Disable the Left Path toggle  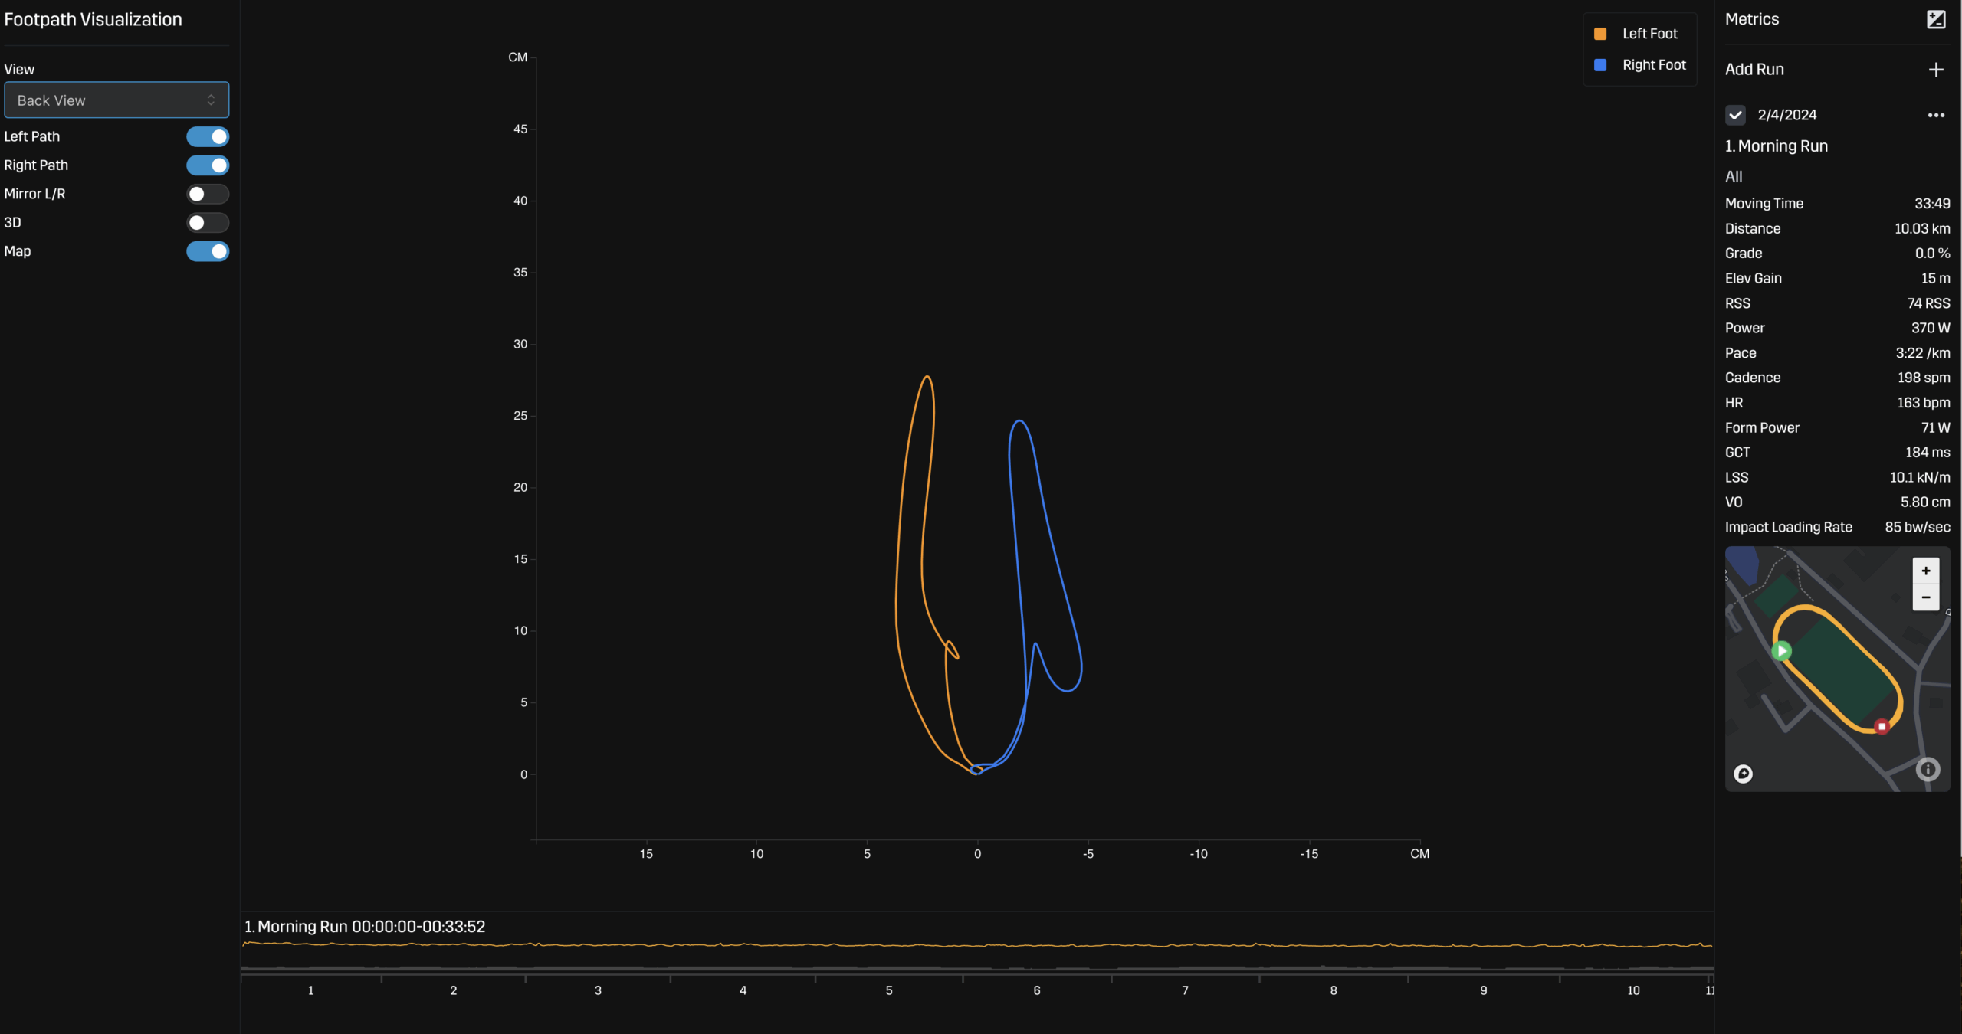208,136
